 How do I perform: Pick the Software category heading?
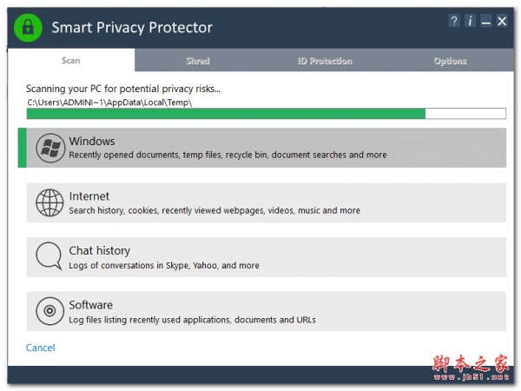click(91, 305)
